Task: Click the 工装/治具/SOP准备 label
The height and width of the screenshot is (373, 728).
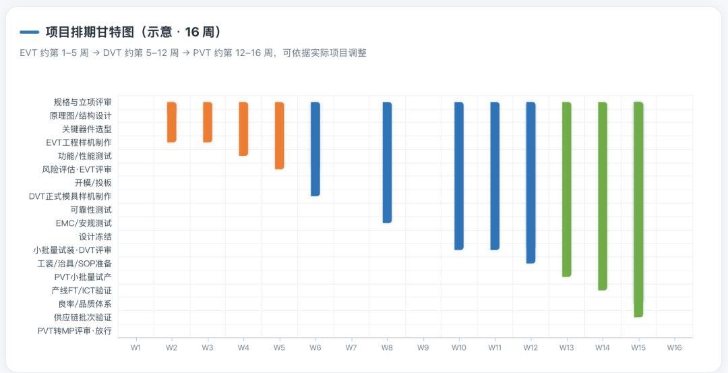Action: tap(74, 263)
